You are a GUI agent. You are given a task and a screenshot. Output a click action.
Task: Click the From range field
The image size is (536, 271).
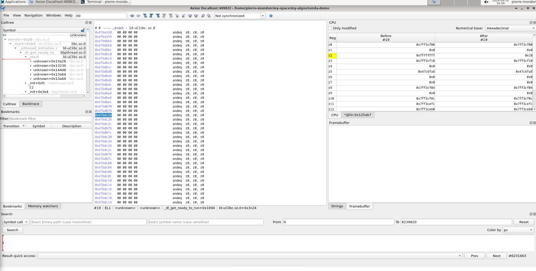[x=338, y=222]
